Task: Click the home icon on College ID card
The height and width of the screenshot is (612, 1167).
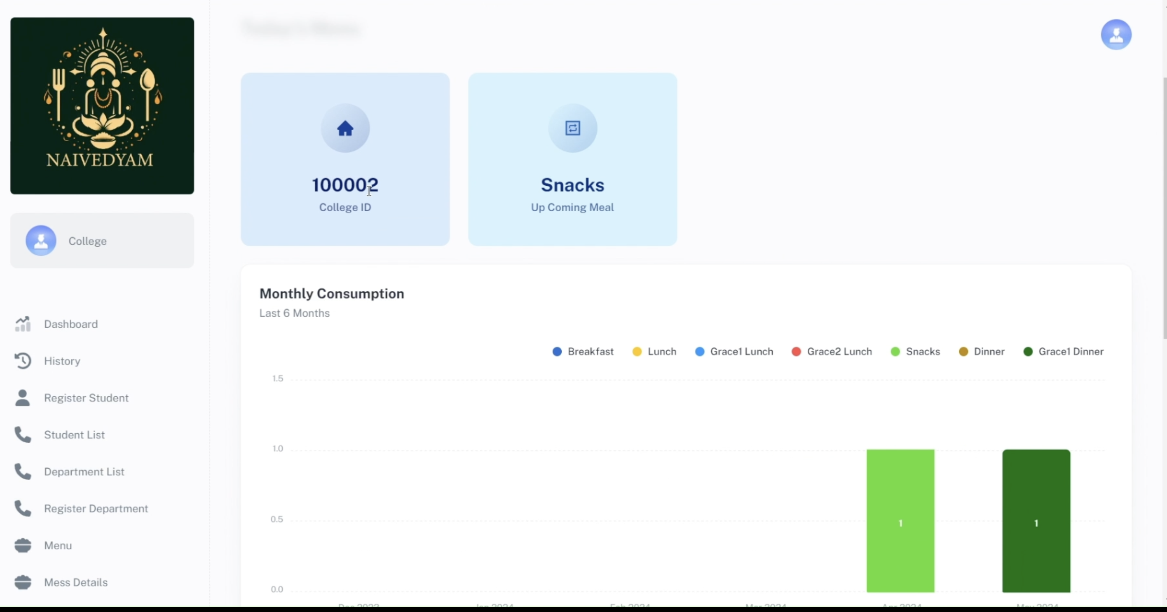Action: (x=345, y=128)
